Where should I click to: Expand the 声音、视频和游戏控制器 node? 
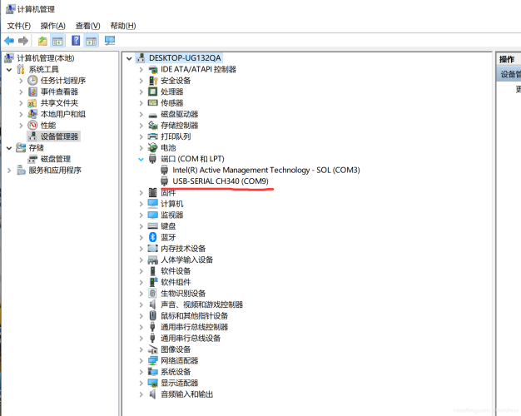141,305
